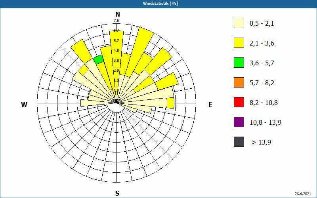Click the date 26.4.2021

coord(303,194)
